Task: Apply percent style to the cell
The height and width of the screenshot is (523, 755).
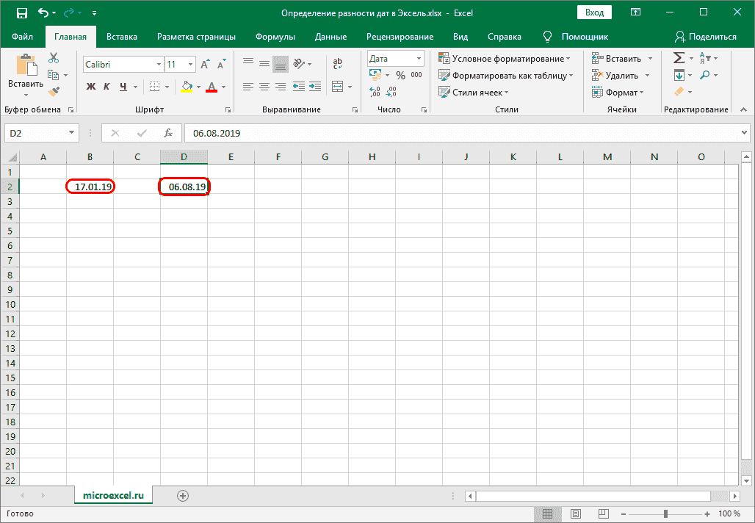Action: (400, 75)
